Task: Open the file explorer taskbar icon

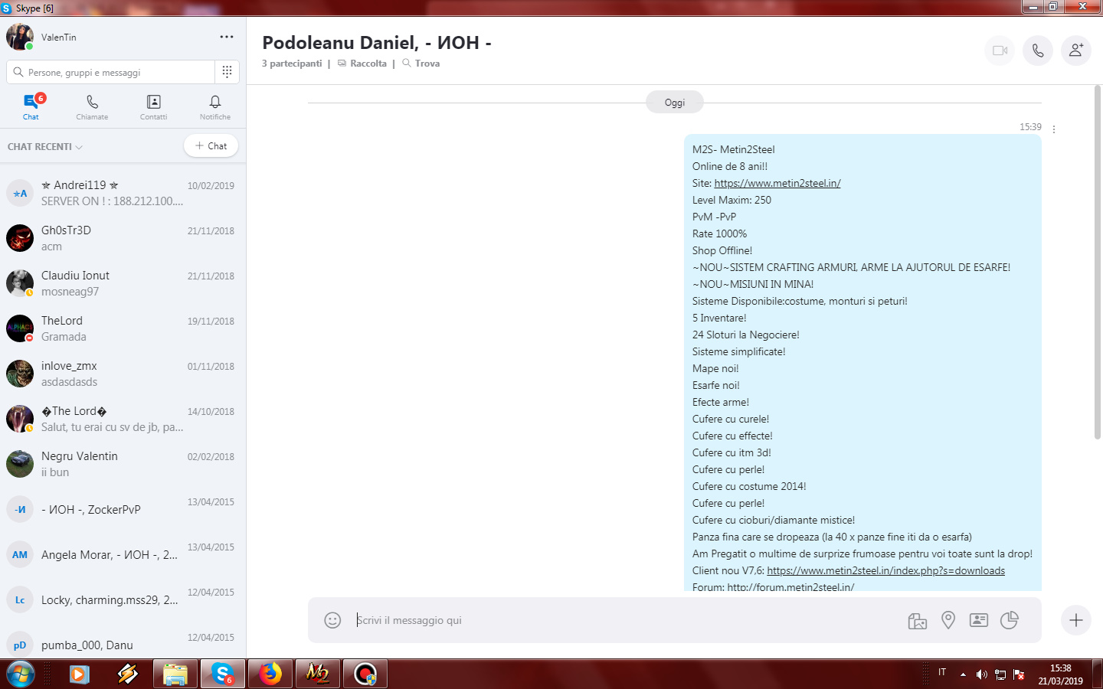Action: [x=175, y=674]
